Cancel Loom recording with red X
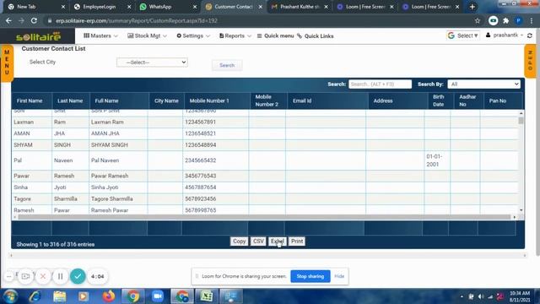This screenshot has width=540, height=304. point(43,276)
